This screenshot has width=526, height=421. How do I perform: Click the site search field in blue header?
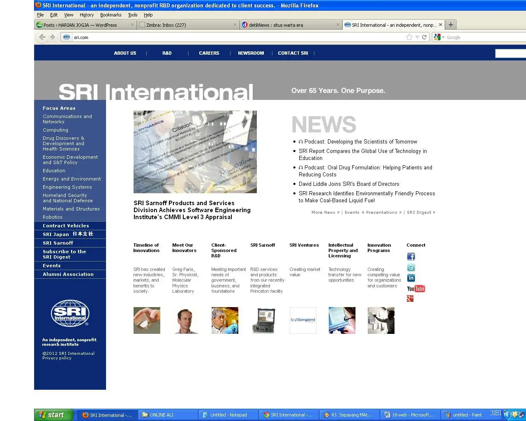point(510,53)
